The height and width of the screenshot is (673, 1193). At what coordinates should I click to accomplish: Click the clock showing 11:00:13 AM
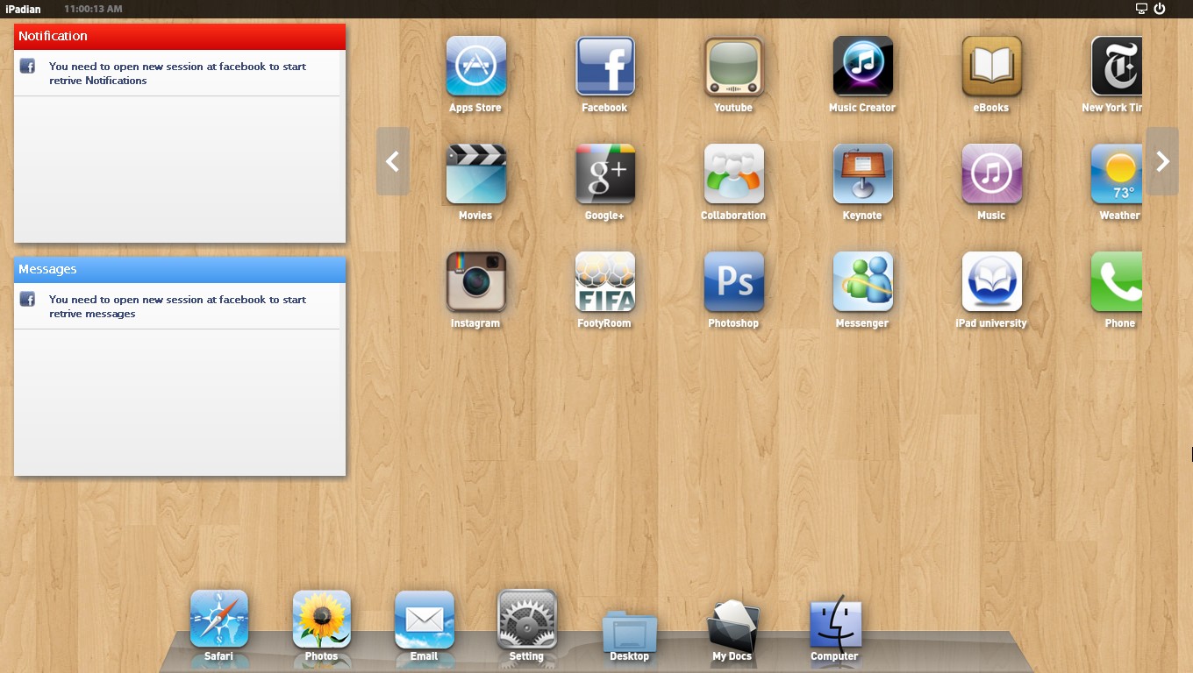pyautogui.click(x=93, y=10)
